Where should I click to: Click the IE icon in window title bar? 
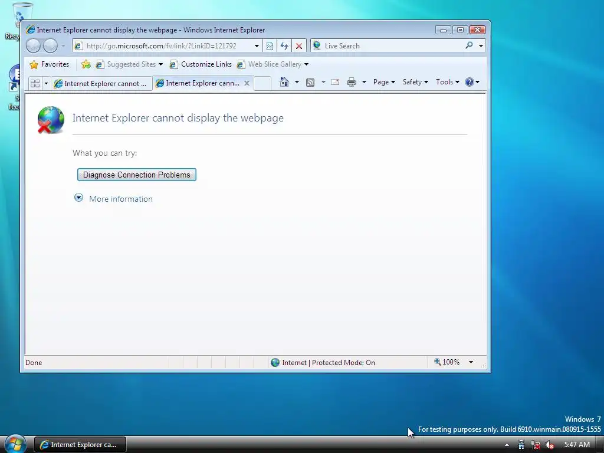[x=31, y=29]
